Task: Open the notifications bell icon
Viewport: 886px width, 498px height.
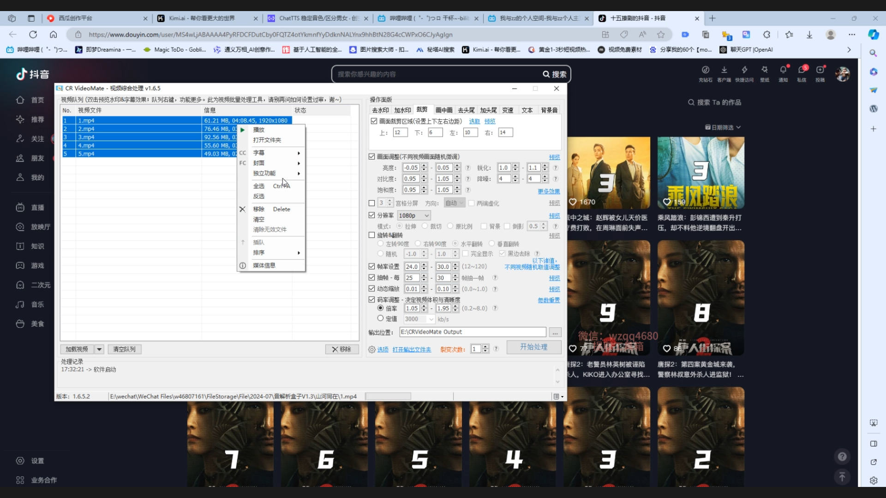Action: pyautogui.click(x=783, y=70)
